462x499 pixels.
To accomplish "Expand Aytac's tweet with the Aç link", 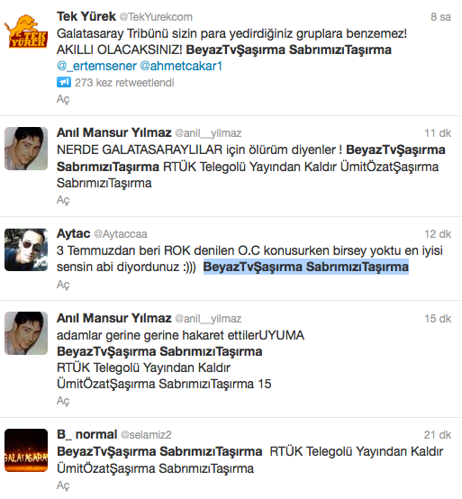I will [x=63, y=285].
